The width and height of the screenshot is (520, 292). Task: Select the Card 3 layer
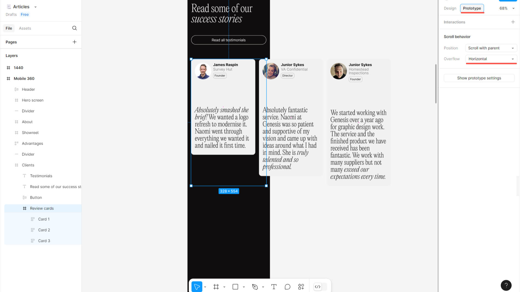point(44,240)
